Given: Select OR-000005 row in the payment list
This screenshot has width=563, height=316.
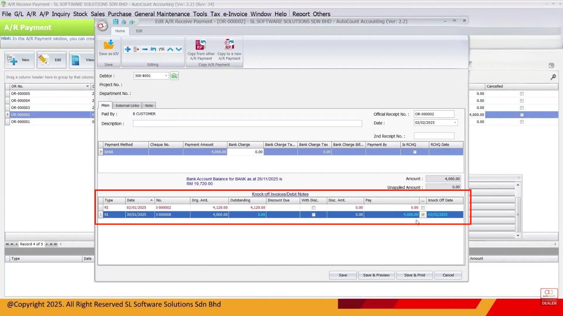Looking at the screenshot, I should pyautogui.click(x=51, y=94).
